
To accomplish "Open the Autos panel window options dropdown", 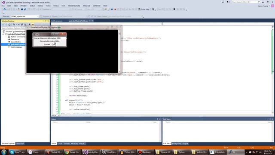I will [x=155, y=119].
